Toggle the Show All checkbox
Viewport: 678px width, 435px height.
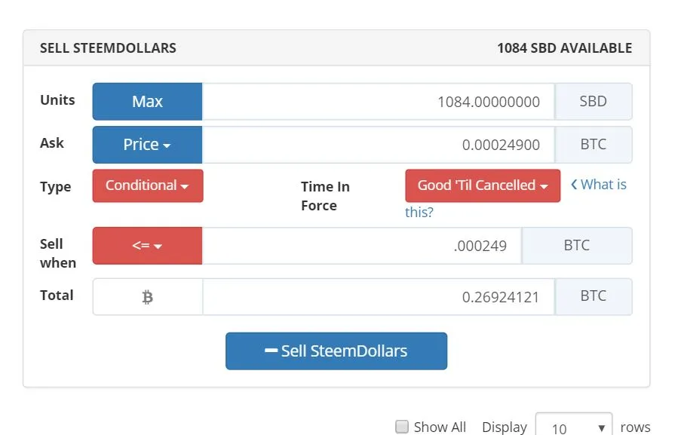pyautogui.click(x=402, y=427)
